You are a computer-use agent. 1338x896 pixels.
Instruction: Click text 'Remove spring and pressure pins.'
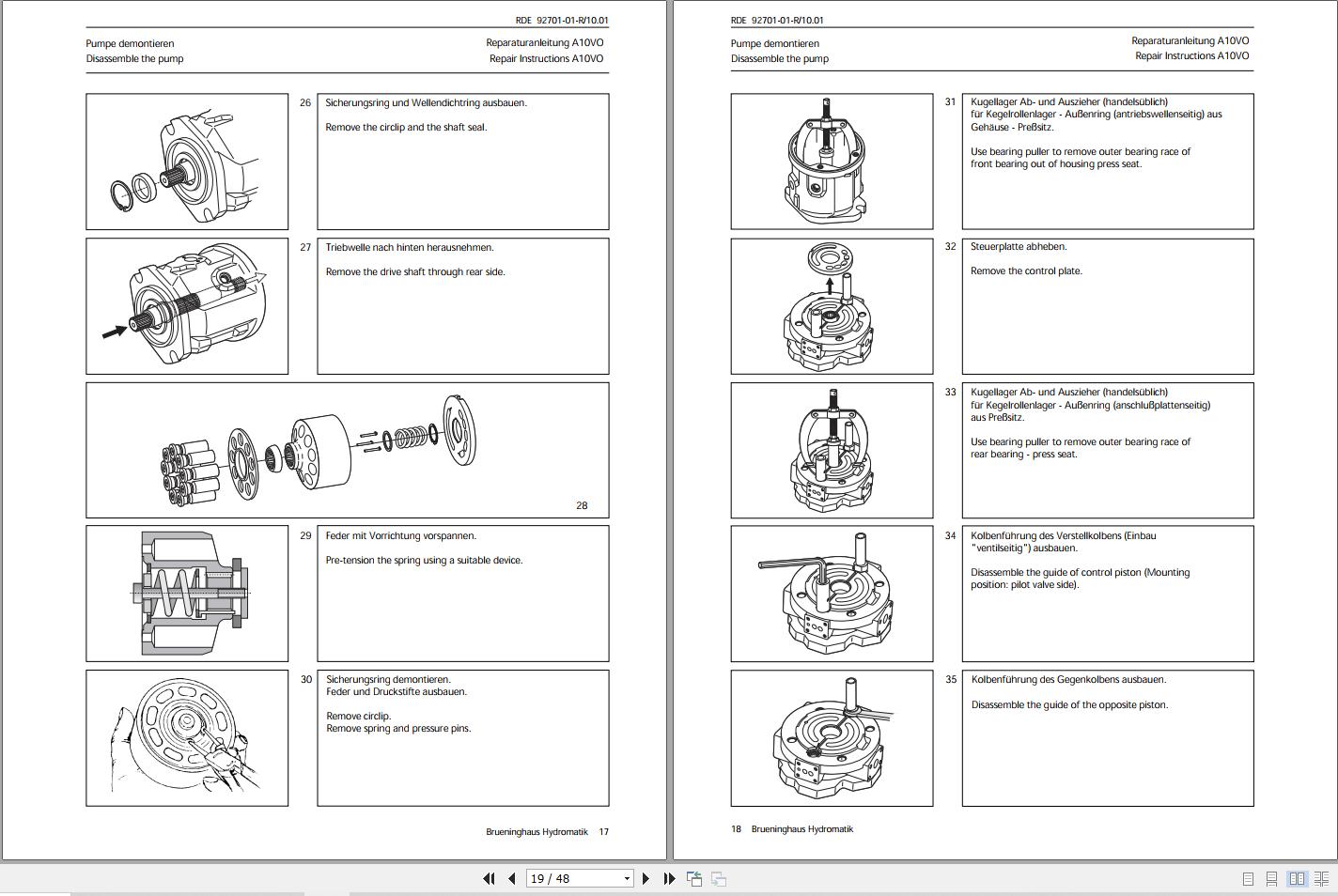tap(398, 729)
